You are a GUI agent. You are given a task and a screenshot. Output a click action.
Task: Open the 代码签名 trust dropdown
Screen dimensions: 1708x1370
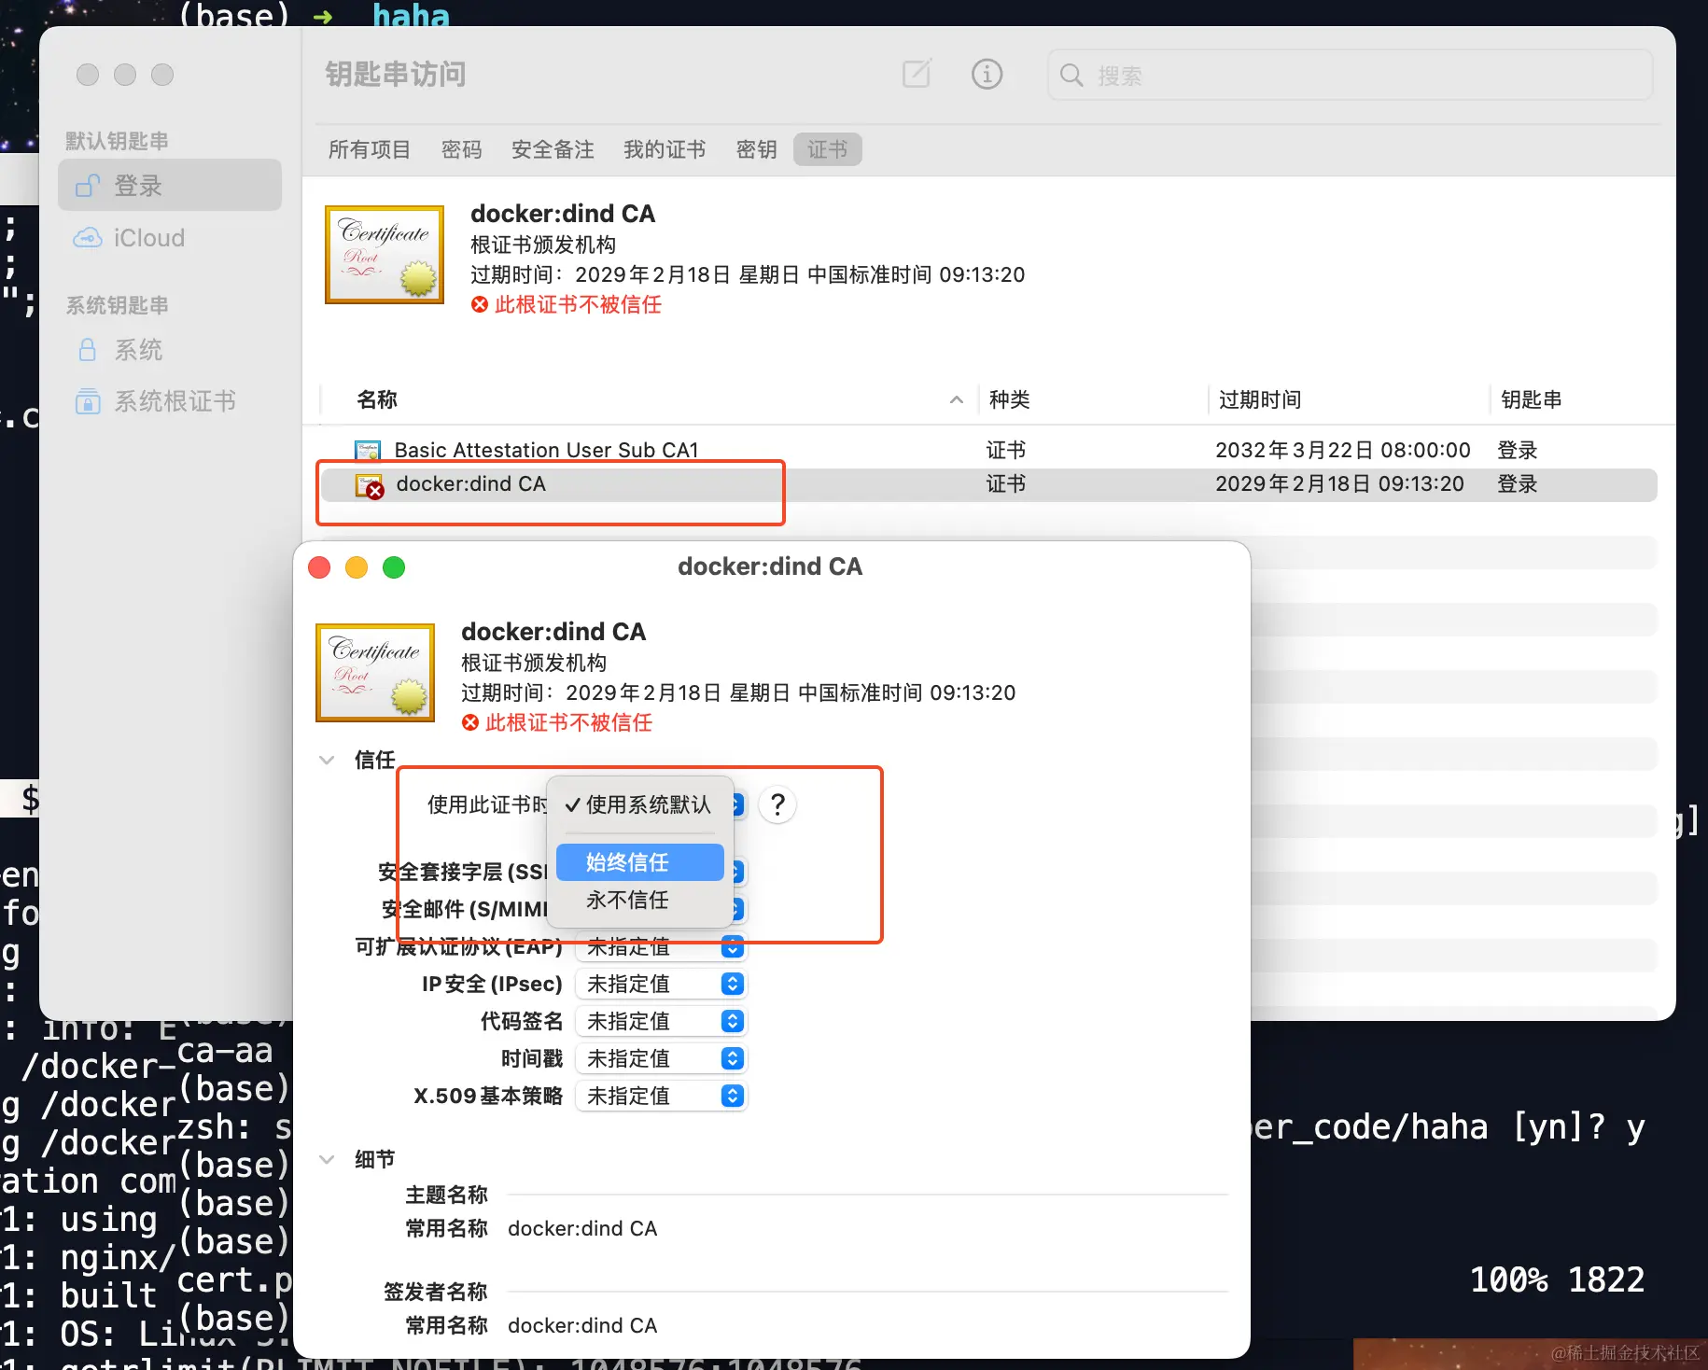pyautogui.click(x=661, y=1022)
